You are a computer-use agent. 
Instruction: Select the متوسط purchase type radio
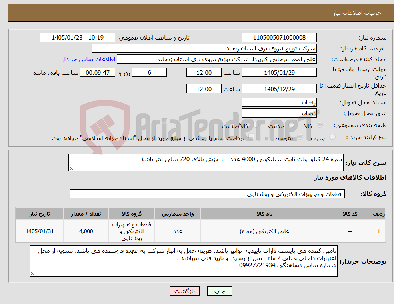[300, 137]
